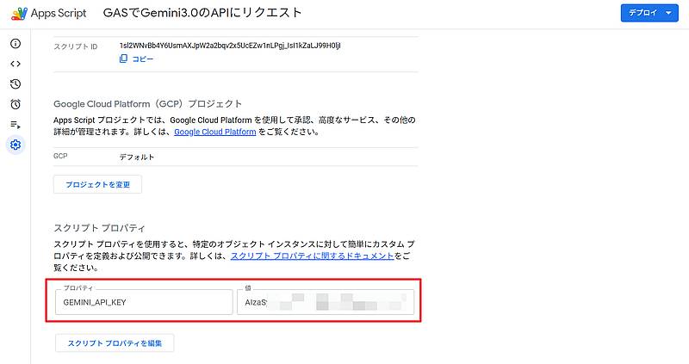
Task: Expand the デプロイ dropdown arrow
Action: (668, 13)
